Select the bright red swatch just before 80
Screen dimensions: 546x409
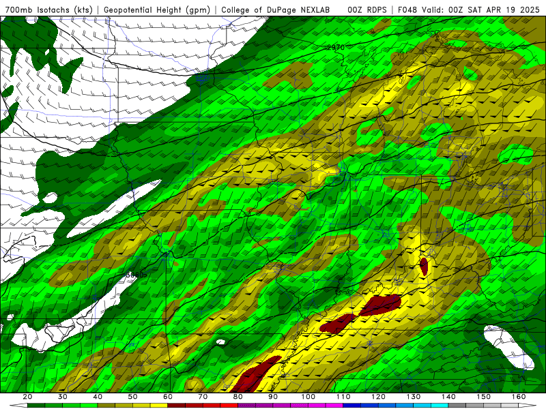click(x=229, y=406)
